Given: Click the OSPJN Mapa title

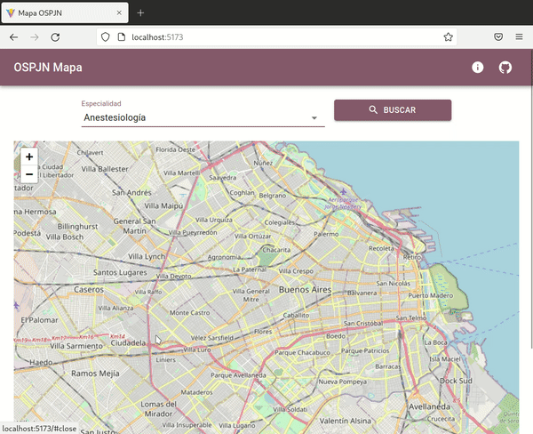Looking at the screenshot, I should [x=48, y=68].
